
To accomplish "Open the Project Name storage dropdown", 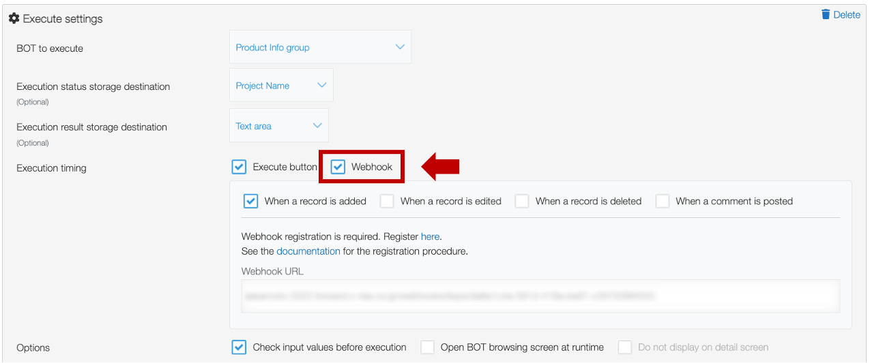I will coord(281,85).
